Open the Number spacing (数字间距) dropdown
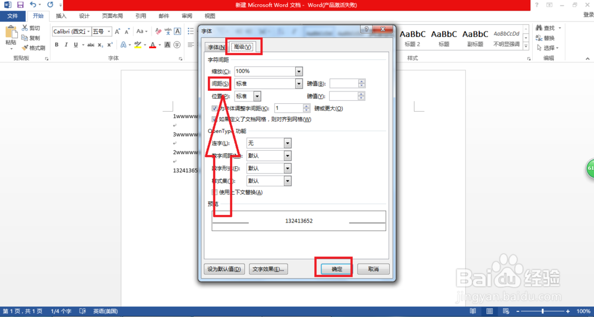594x317 pixels. coord(287,156)
